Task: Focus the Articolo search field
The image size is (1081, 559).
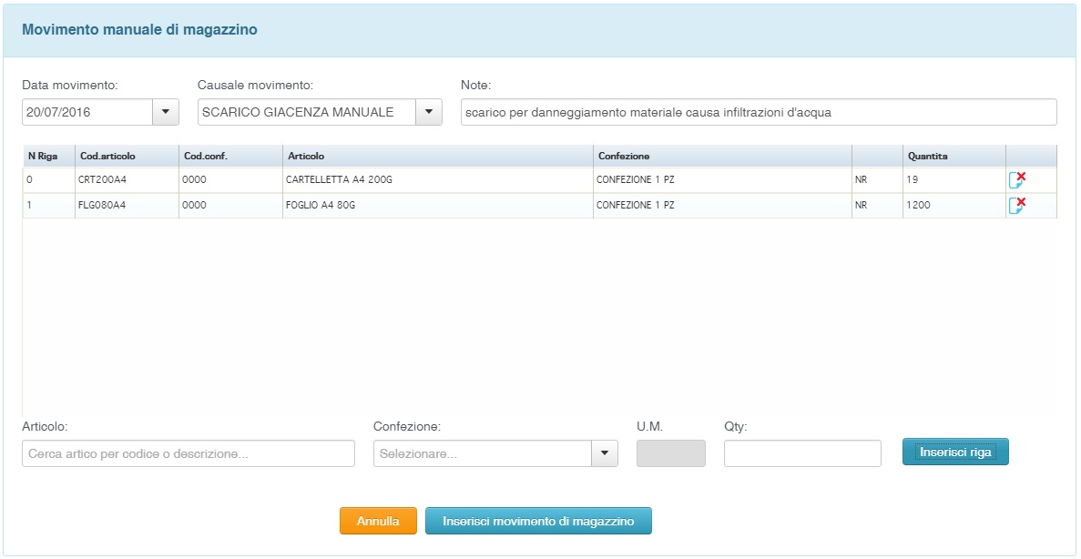Action: (188, 453)
